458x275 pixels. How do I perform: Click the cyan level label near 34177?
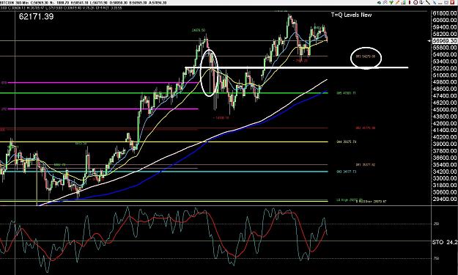pos(346,172)
